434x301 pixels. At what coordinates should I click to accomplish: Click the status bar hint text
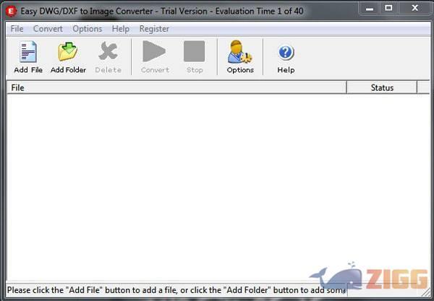(x=174, y=289)
